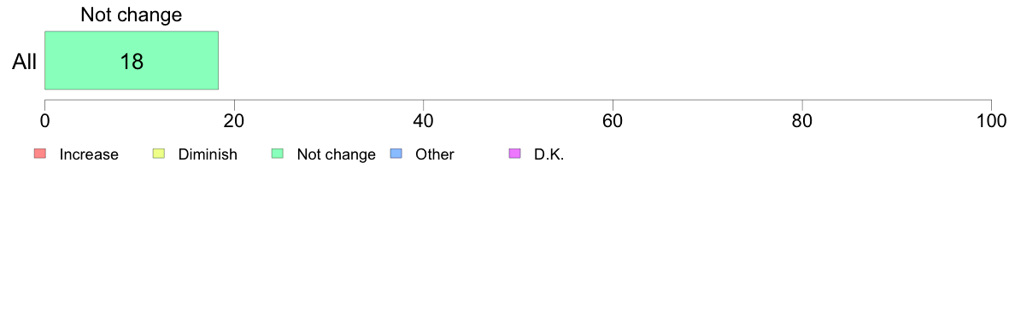1015x314 pixels.
Task: Click axis tick label 0
Action: [44, 120]
